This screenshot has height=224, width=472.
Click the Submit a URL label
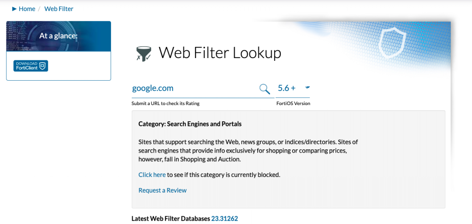pos(165,104)
